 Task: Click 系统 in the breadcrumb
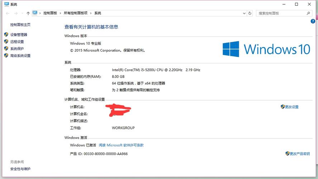point(98,13)
